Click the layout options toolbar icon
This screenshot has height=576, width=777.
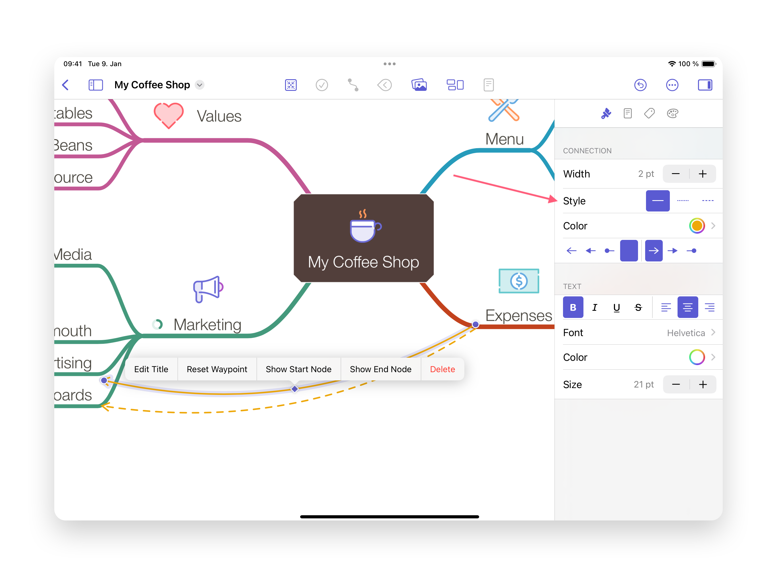coord(455,85)
